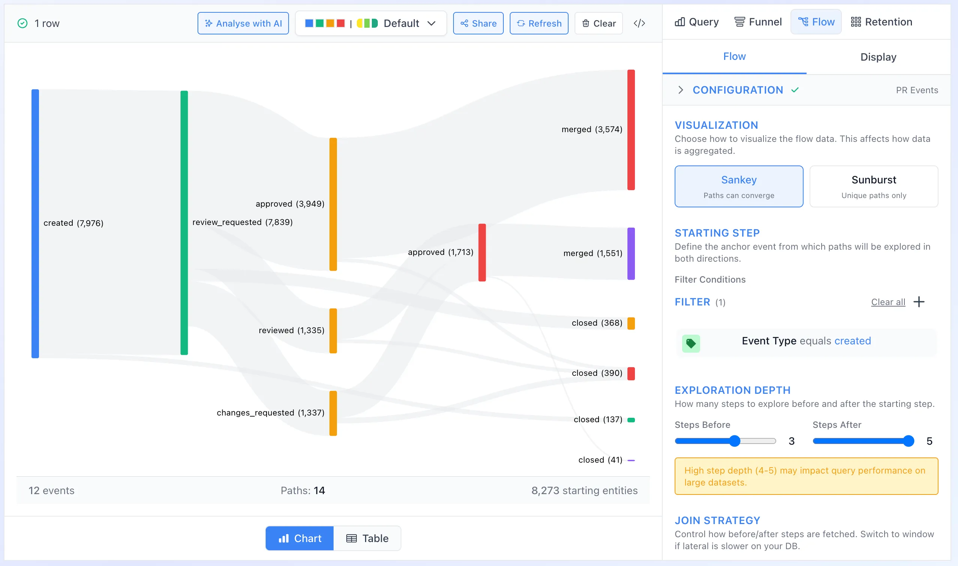Select Sankey visualization mode

tap(738, 186)
